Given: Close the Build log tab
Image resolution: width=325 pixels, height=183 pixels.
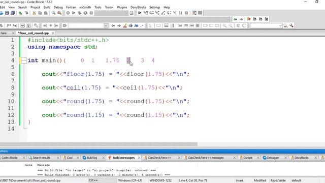Looking at the screenshot, I should (x=104, y=158).
